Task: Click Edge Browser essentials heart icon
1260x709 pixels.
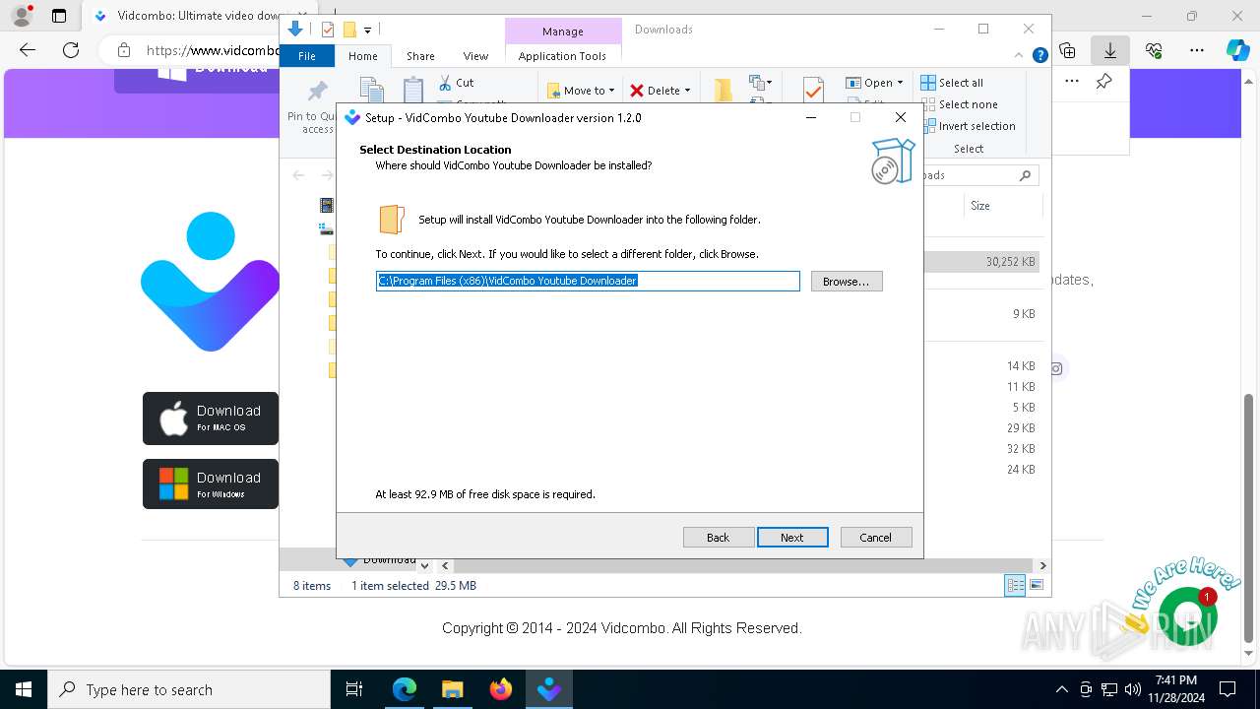Action: [1154, 49]
